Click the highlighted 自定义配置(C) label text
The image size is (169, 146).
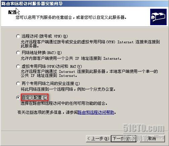35,98
